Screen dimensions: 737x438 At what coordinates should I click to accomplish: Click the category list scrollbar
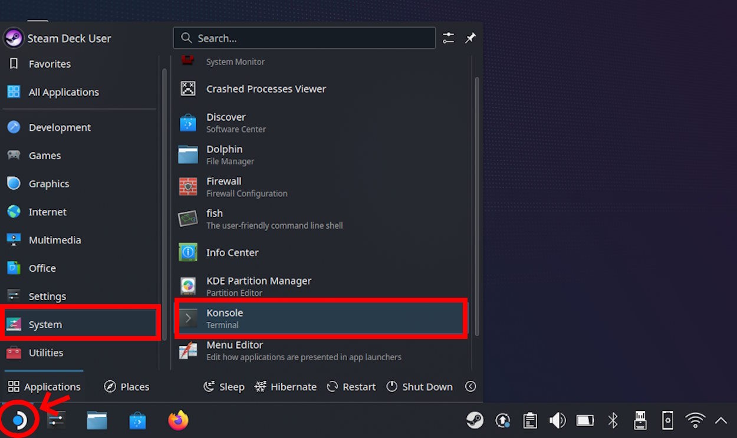click(x=164, y=205)
